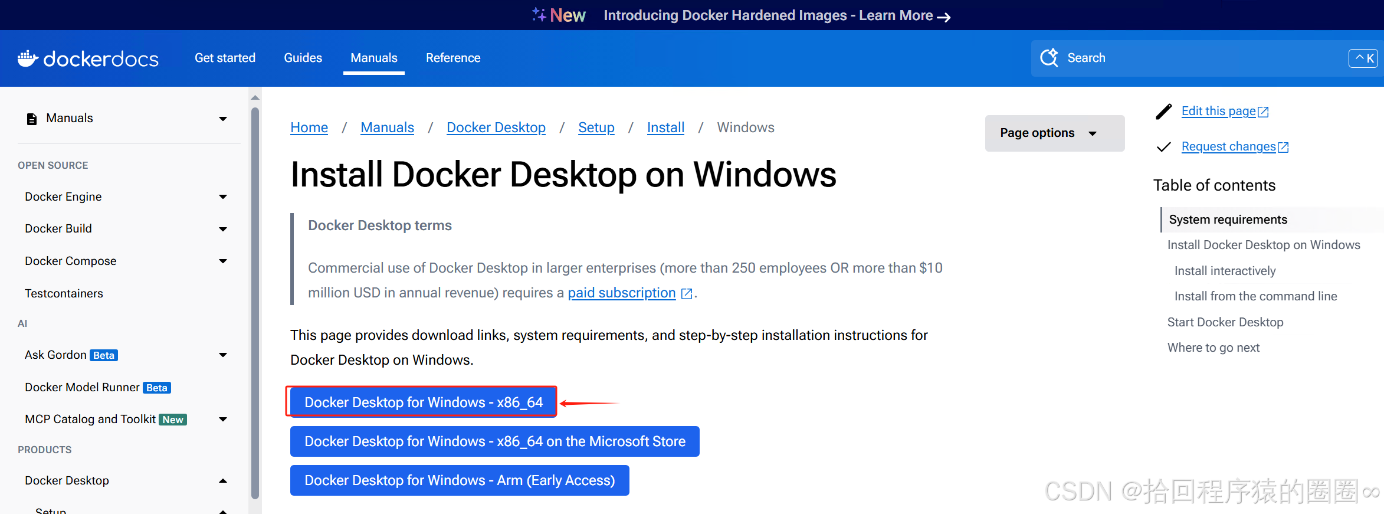Open Testcontainers in the sidebar
Viewport: 1384px width, 514px height.
coord(64,293)
